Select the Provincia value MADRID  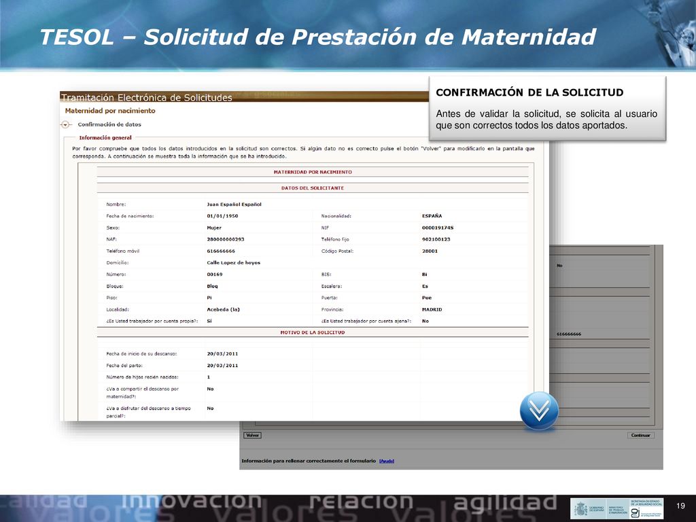point(432,309)
